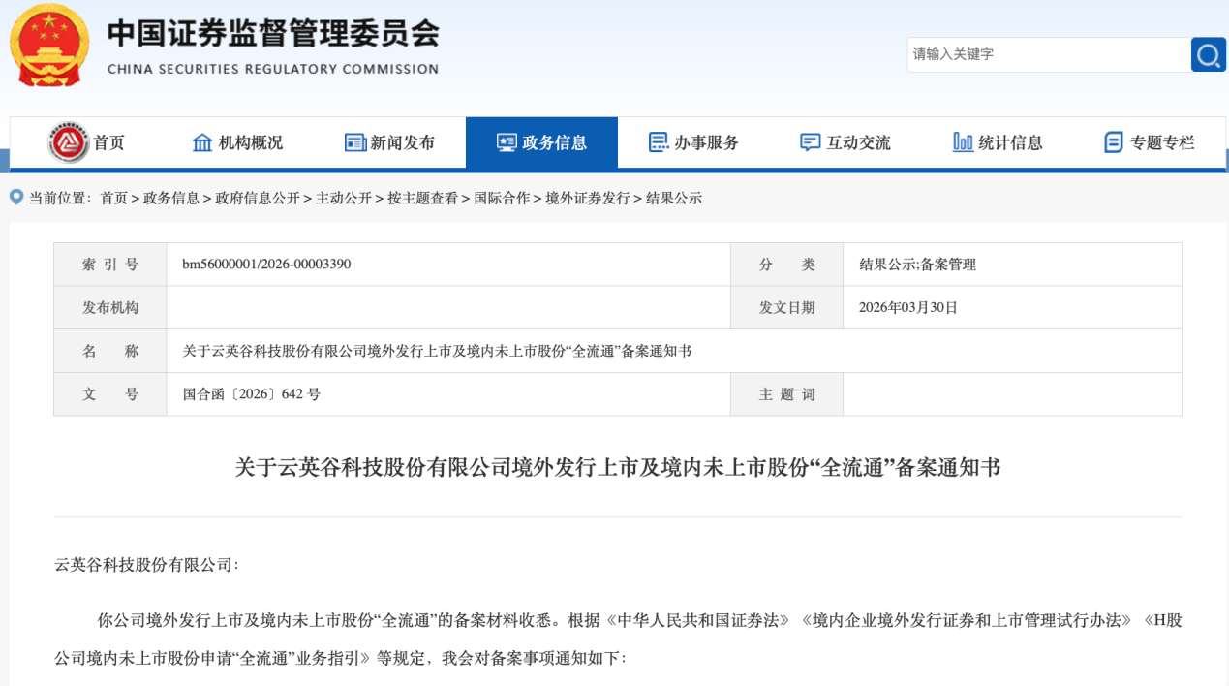Click the 新闻发布 newspaper icon

pos(354,141)
